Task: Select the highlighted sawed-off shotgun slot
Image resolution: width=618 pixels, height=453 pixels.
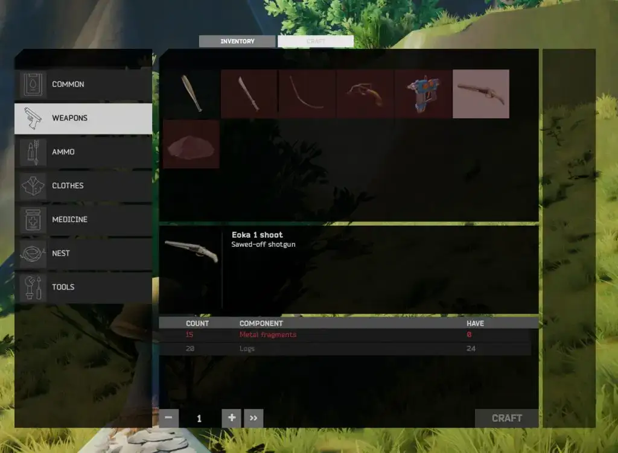Action: pos(481,93)
